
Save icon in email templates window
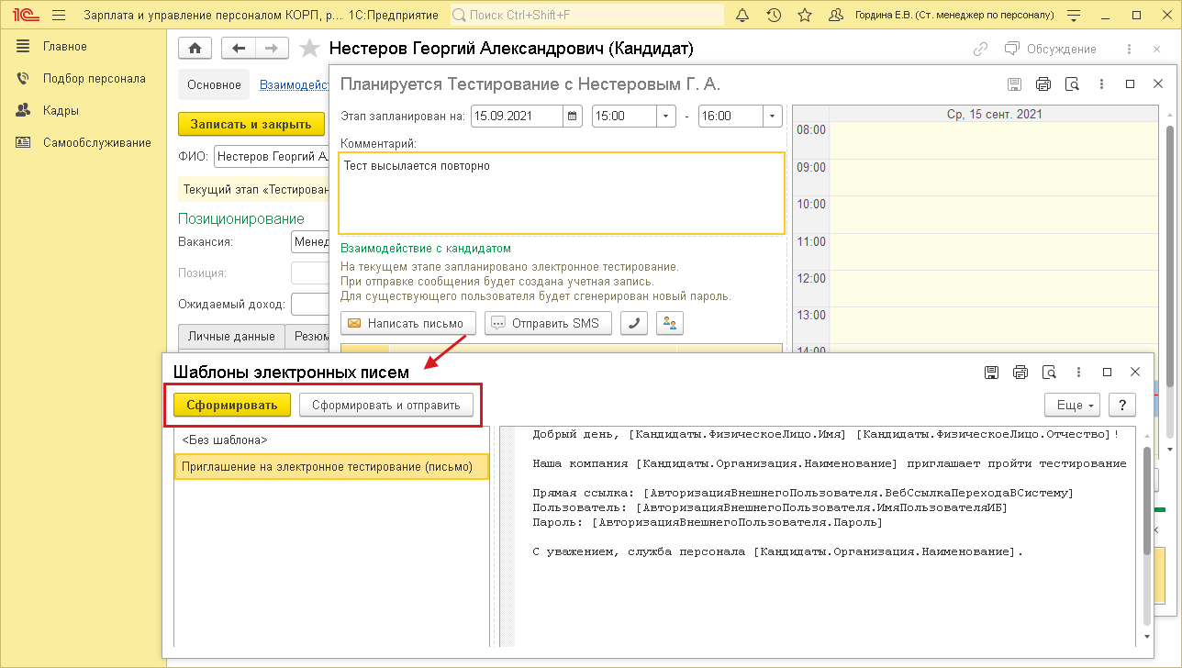(991, 373)
